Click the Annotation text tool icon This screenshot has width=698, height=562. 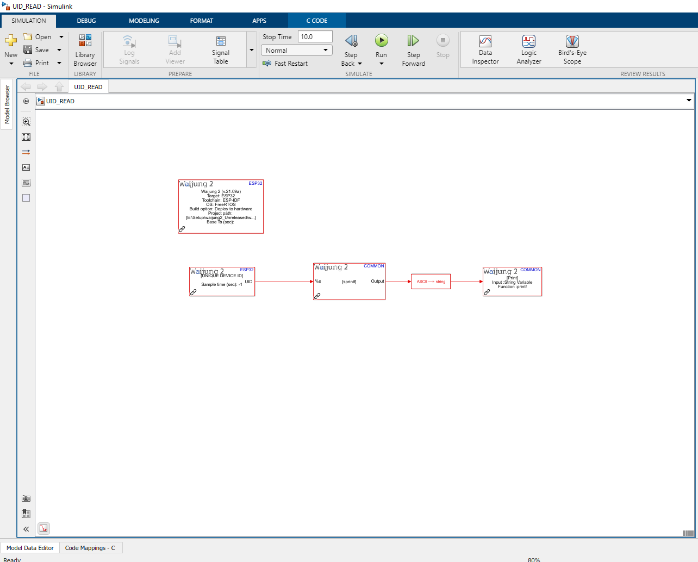(x=26, y=167)
